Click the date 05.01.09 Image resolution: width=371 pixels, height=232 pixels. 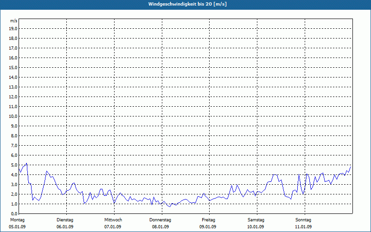[17, 227]
